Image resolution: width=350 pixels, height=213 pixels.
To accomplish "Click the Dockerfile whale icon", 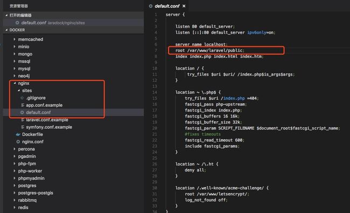I will tap(18, 134).
